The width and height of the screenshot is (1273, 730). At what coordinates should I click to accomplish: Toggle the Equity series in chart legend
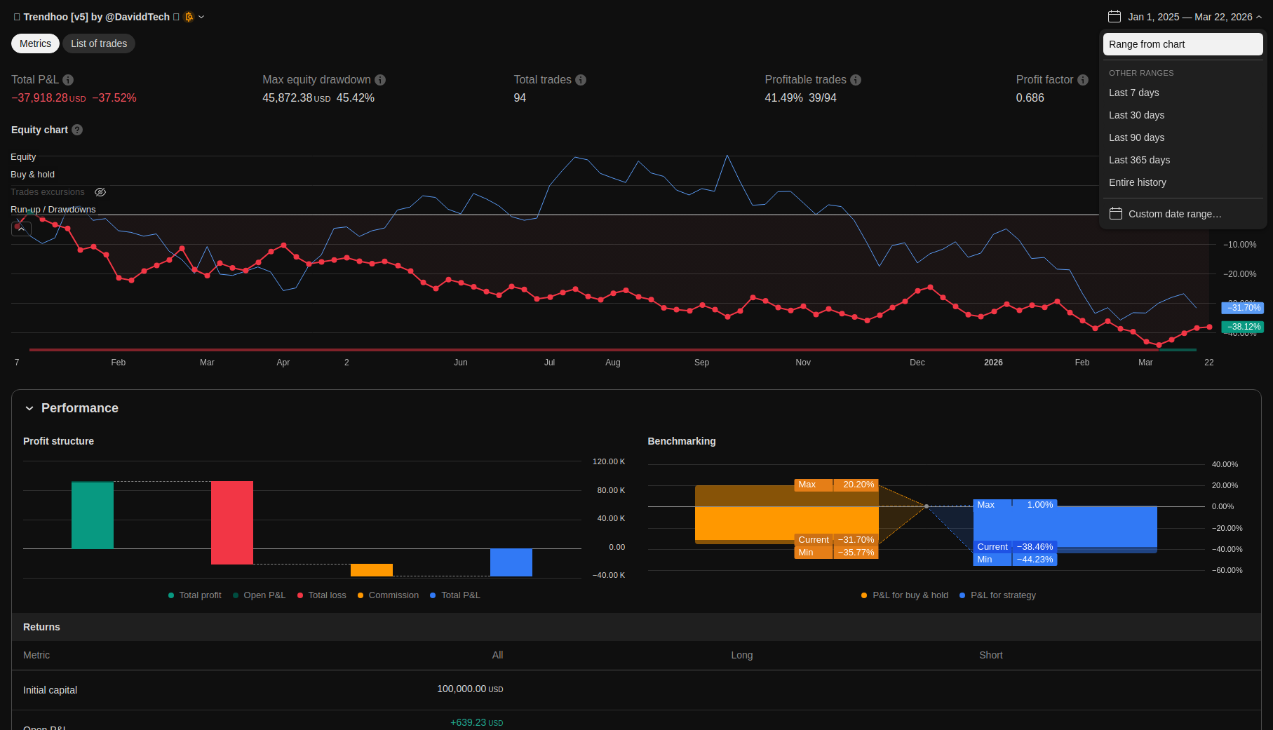click(23, 157)
